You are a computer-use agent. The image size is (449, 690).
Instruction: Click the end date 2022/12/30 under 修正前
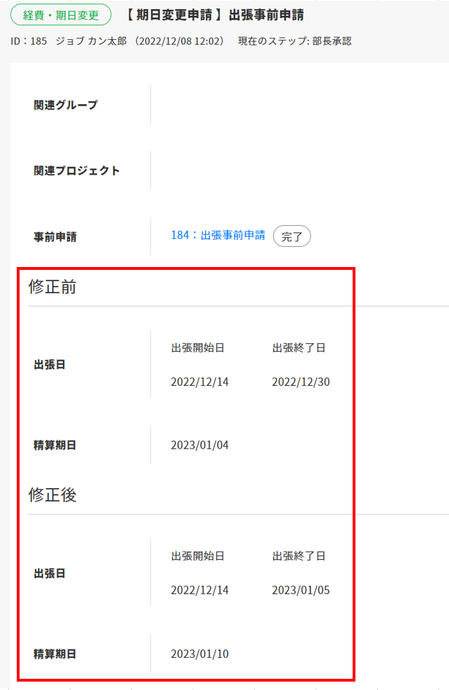[x=300, y=382]
